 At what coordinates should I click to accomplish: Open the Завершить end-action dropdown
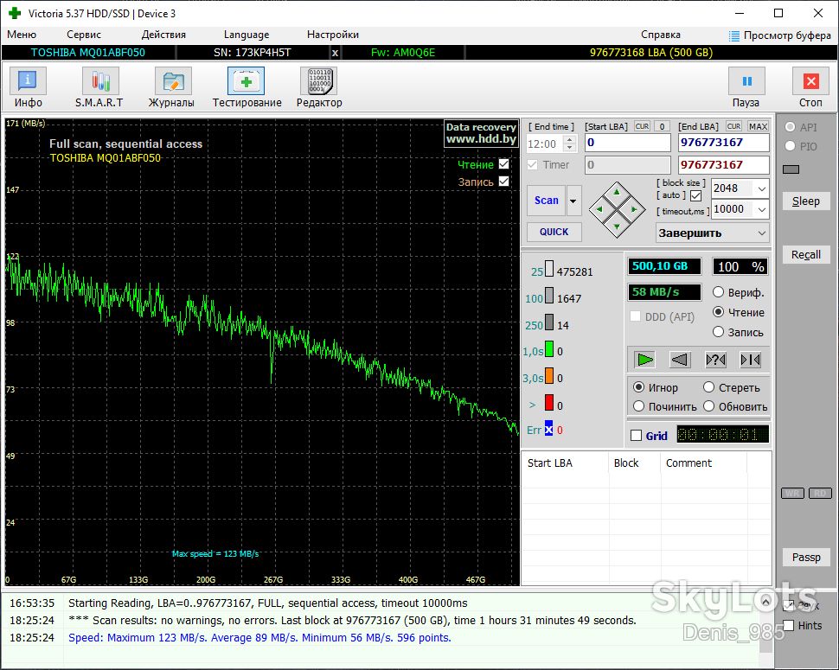coord(712,233)
